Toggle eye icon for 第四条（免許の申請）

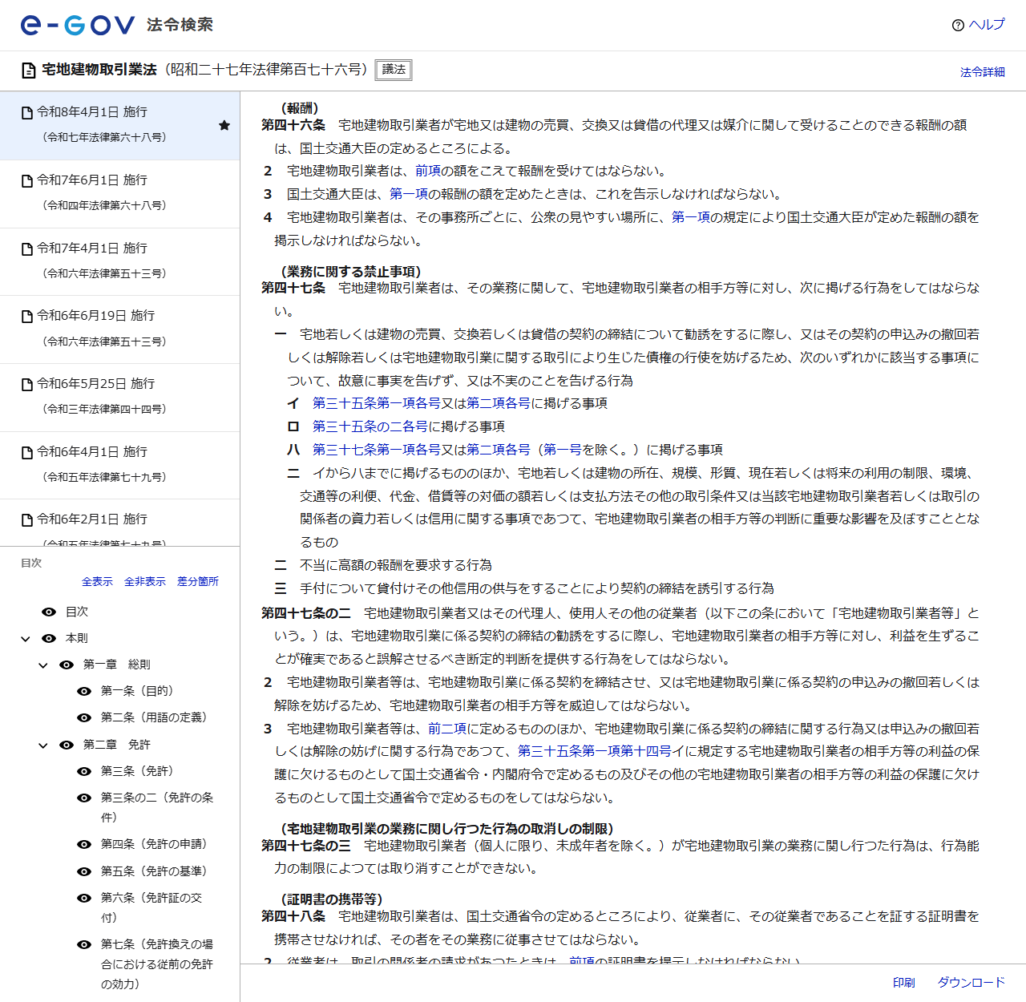click(x=84, y=844)
